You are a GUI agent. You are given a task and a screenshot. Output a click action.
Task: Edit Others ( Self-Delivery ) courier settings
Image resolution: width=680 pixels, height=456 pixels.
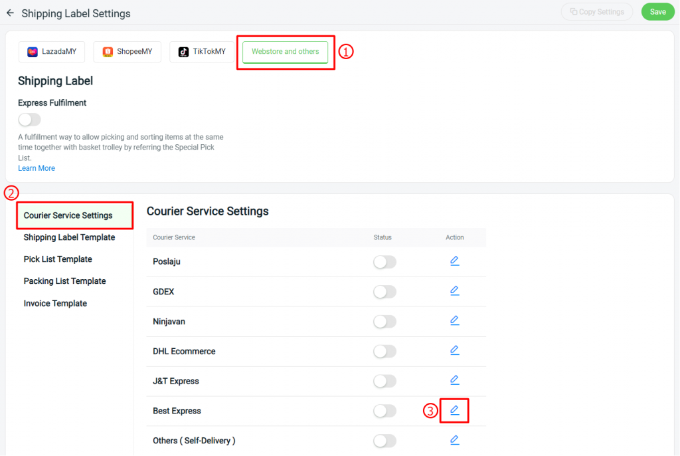pos(454,439)
